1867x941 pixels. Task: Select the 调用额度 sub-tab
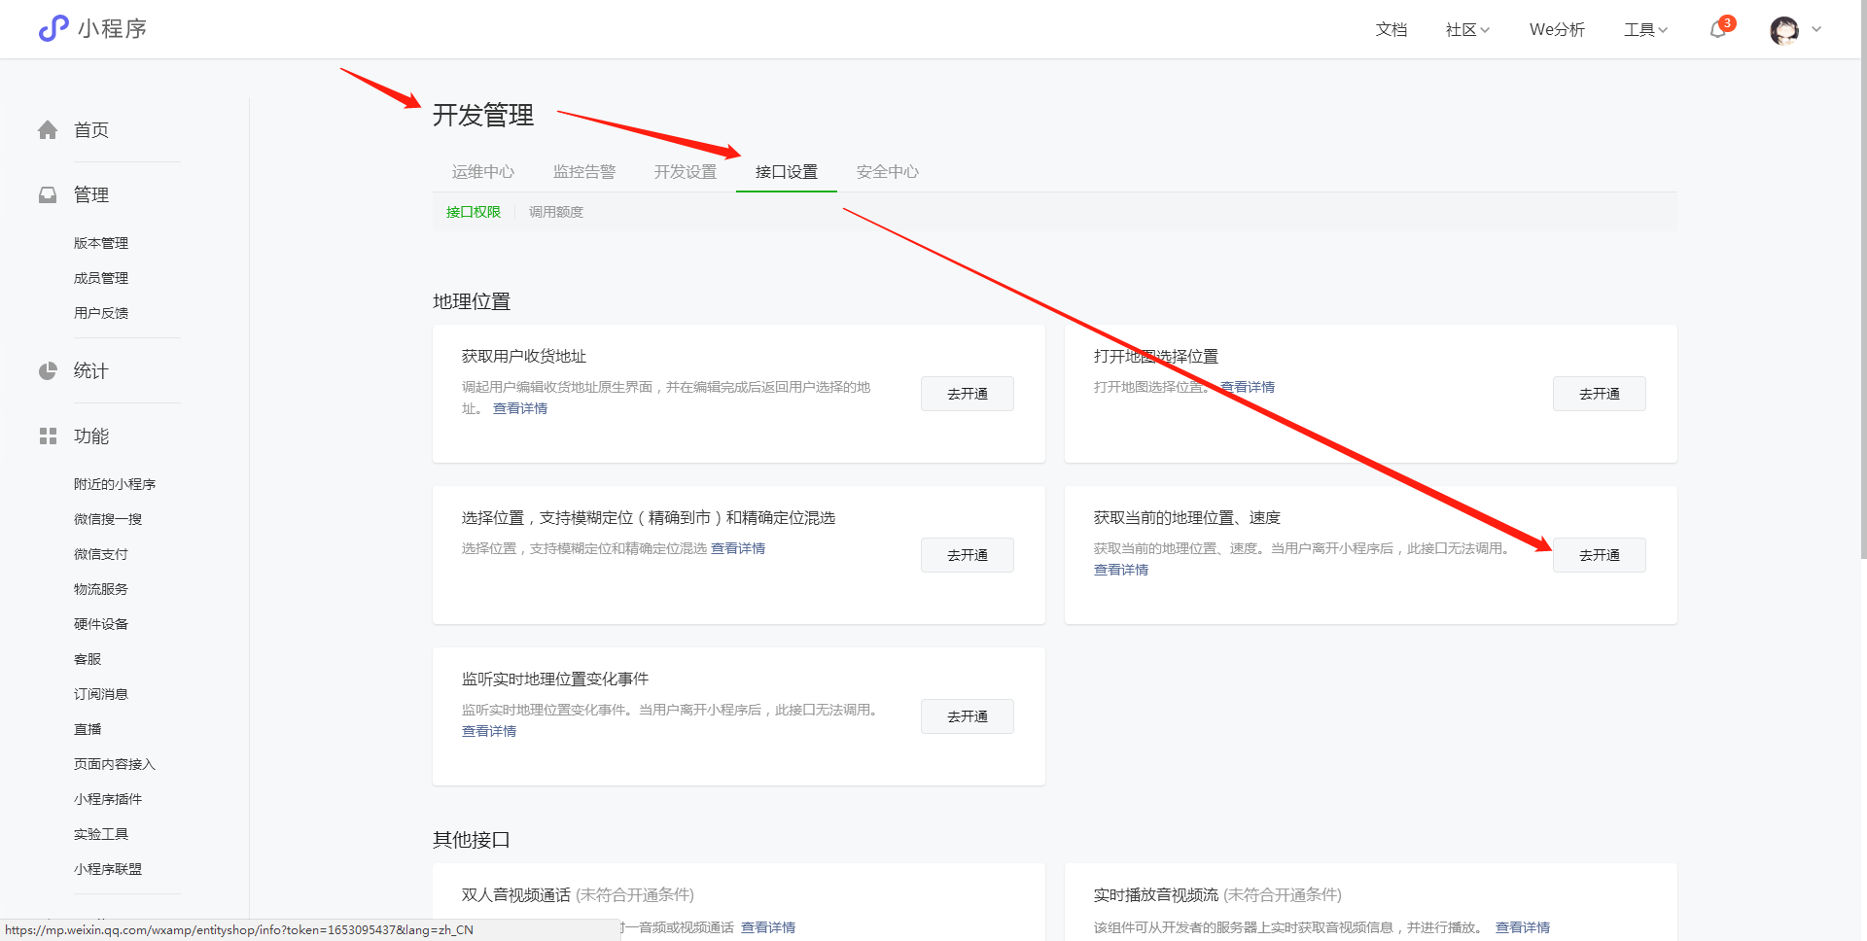pyautogui.click(x=556, y=212)
